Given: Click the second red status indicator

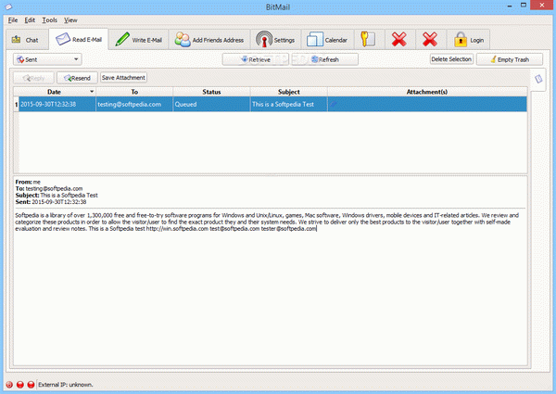Looking at the screenshot, I should (20, 385).
